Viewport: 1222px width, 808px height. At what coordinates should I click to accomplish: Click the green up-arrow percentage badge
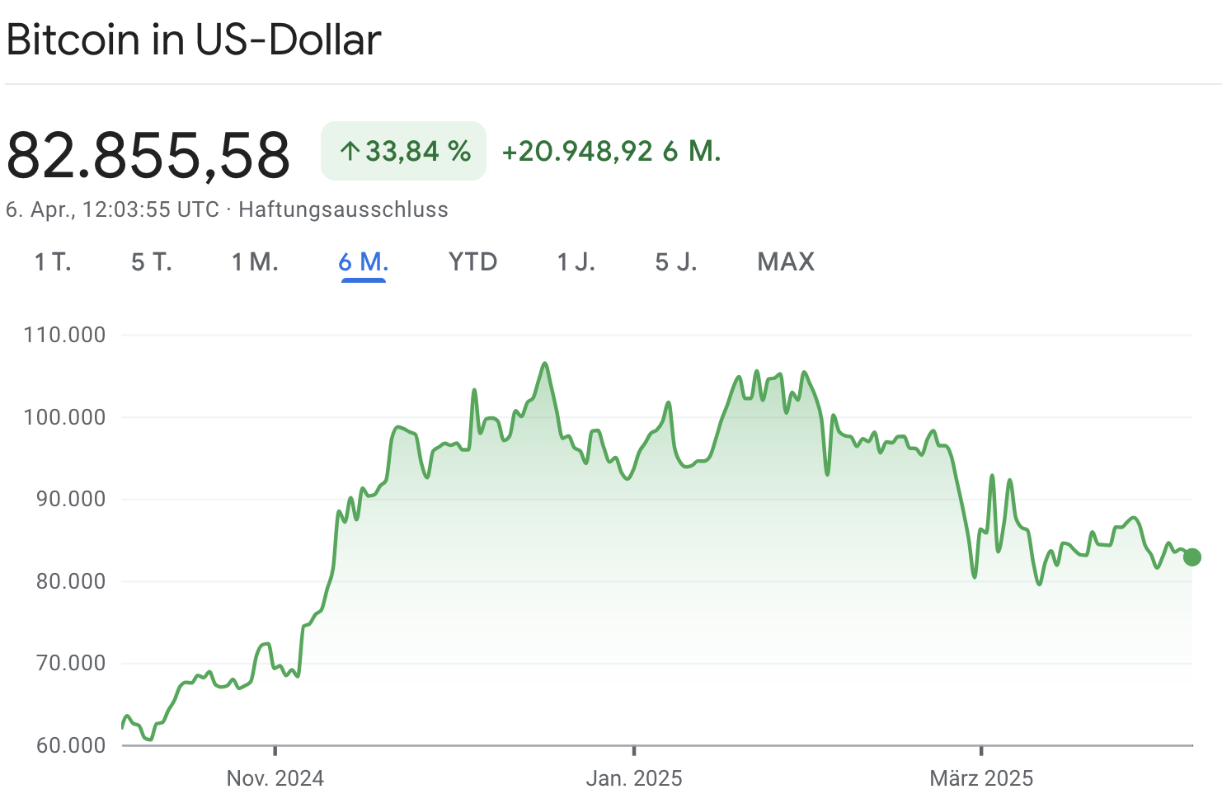point(403,151)
